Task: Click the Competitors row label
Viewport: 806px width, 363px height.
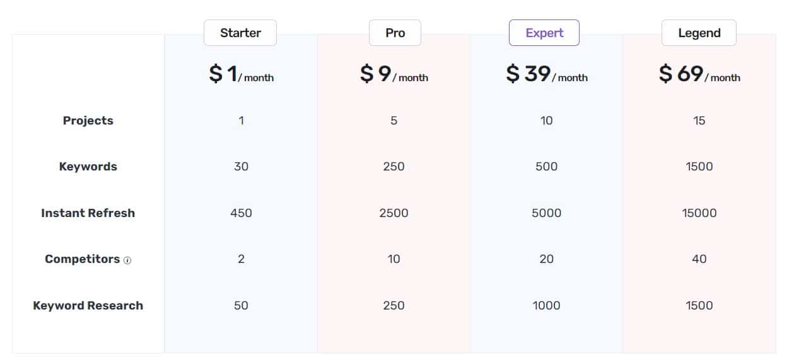Action: [83, 259]
